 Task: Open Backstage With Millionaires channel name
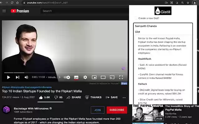pyautogui.click(x=31, y=108)
